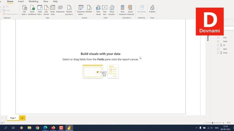Open volume control in system tray
The image size is (234, 131).
(x=212, y=128)
